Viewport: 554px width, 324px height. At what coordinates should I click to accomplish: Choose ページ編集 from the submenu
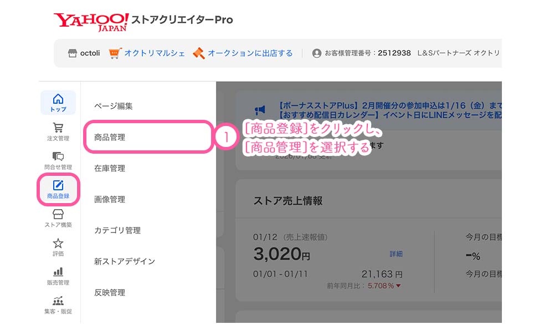click(114, 106)
